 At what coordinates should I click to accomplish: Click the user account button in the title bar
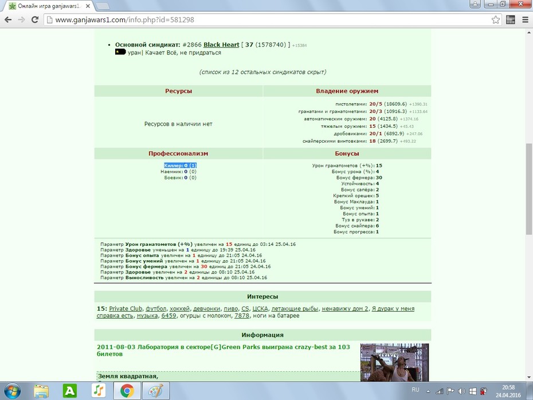click(x=475, y=4)
